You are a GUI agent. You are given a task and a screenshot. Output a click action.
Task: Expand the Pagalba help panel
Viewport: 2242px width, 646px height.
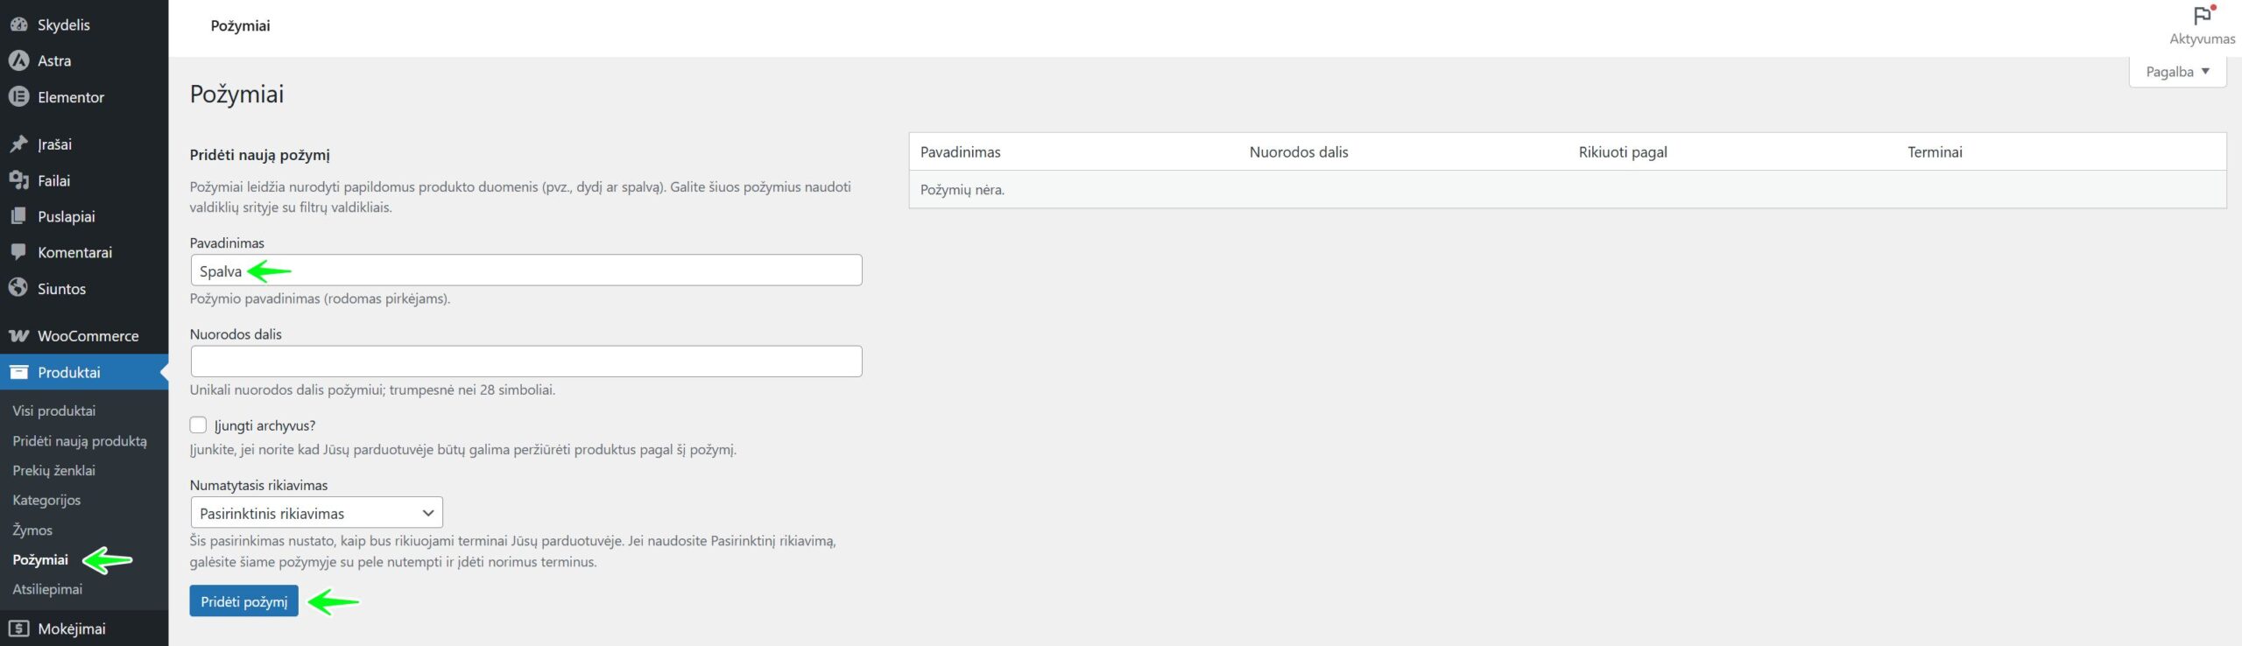[x=2176, y=72]
